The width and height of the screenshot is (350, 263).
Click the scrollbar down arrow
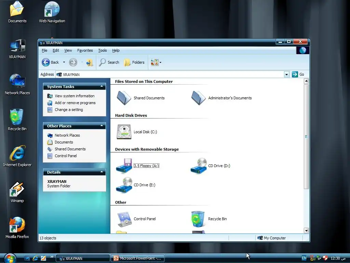click(306, 230)
